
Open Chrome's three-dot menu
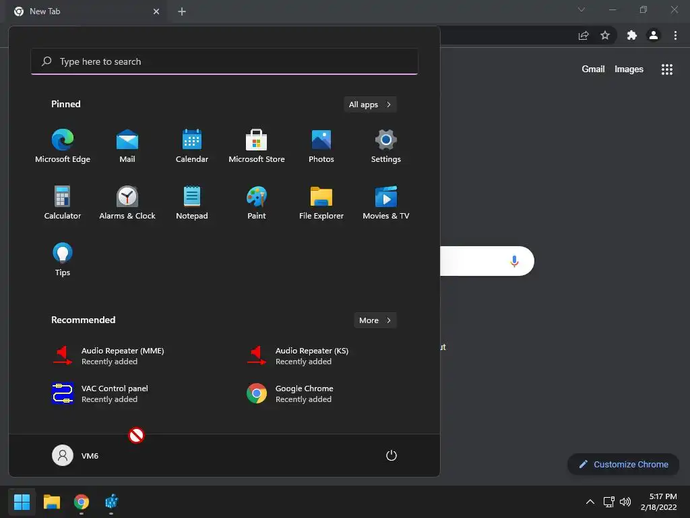click(675, 35)
